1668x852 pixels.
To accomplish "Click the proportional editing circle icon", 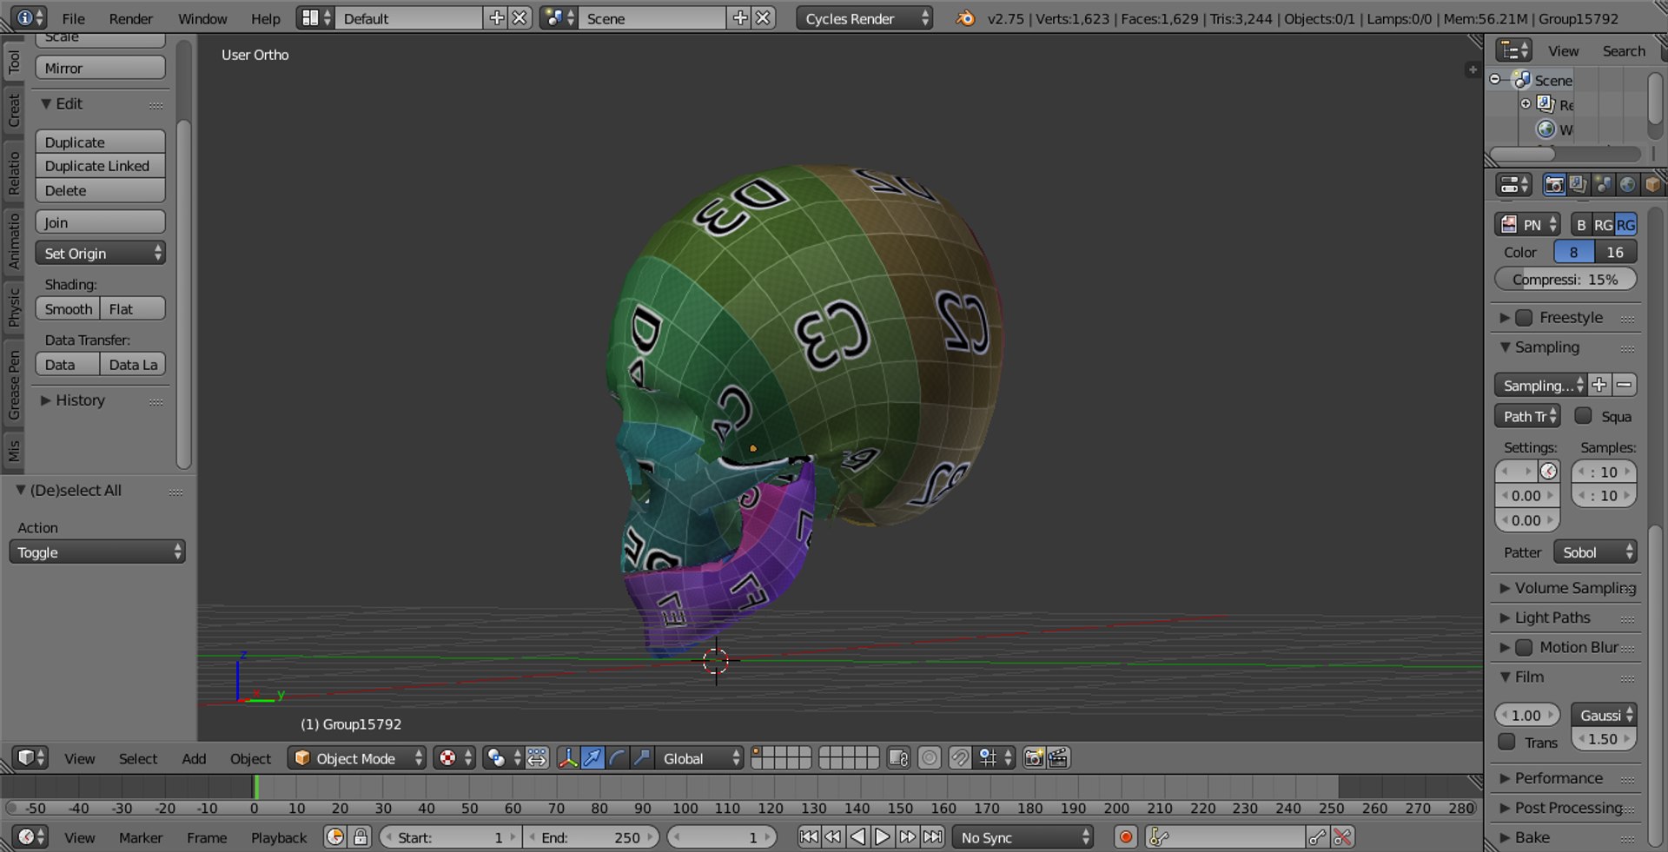I will pyautogui.click(x=929, y=758).
